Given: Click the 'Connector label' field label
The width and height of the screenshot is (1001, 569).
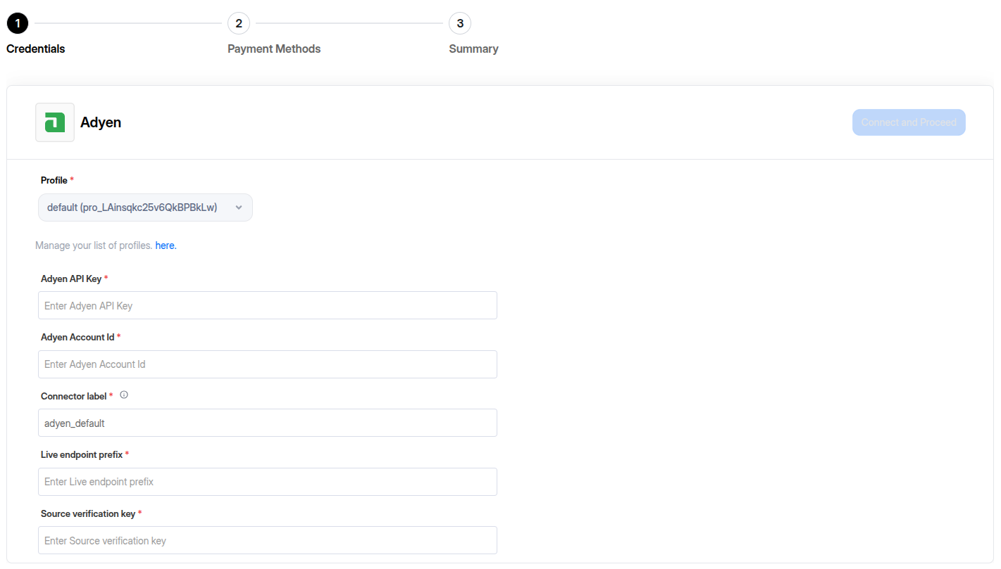Looking at the screenshot, I should pos(73,396).
